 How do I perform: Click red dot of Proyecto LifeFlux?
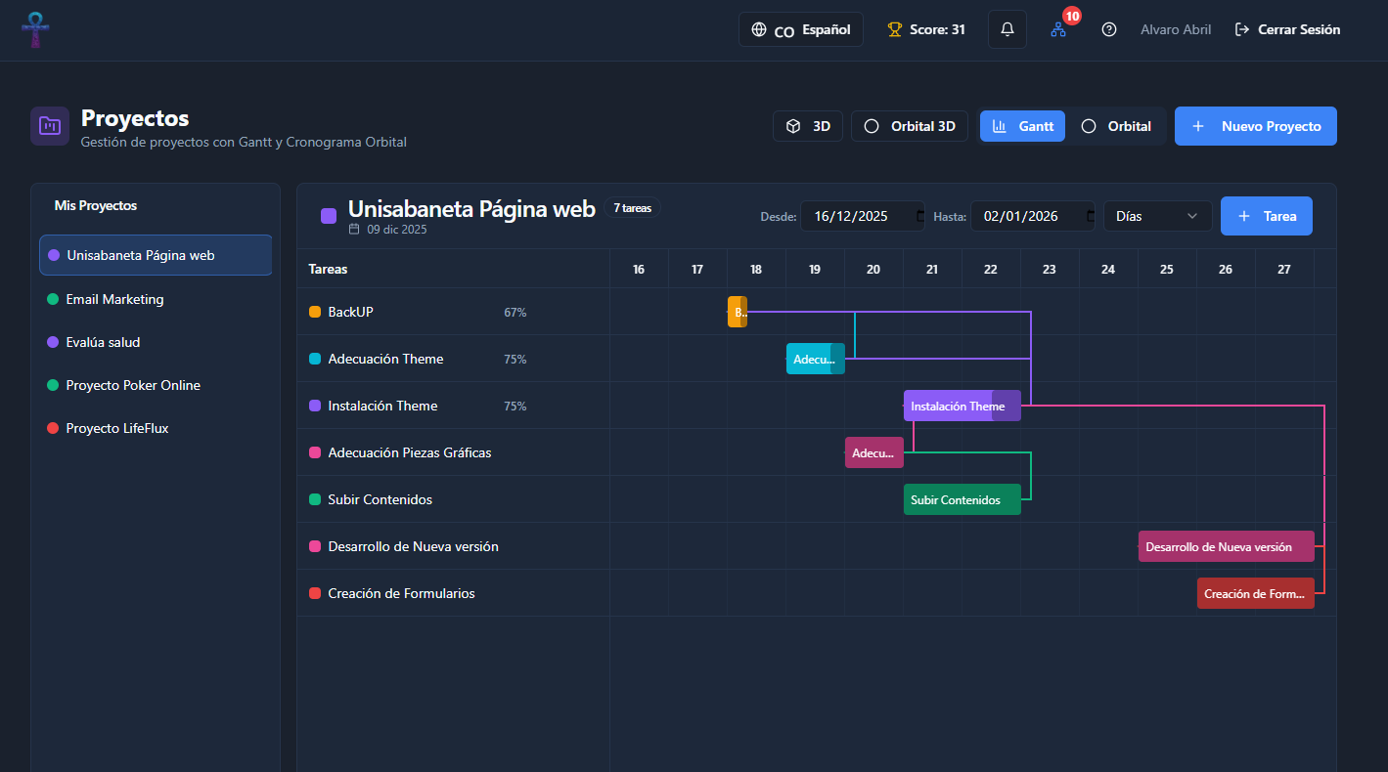[x=53, y=428]
